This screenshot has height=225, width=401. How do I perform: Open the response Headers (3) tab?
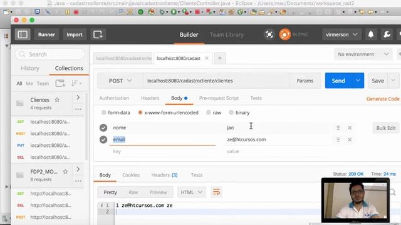pos(164,175)
